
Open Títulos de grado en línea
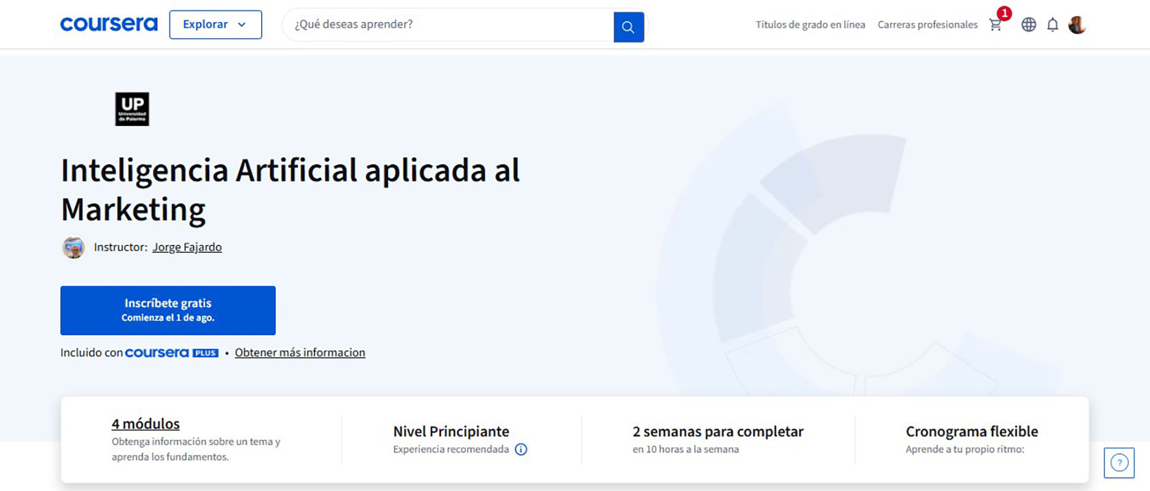[810, 25]
